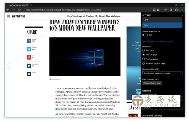The width and height of the screenshot is (189, 122).
Task: Choose the Light theme option
Action: tap(162, 20)
